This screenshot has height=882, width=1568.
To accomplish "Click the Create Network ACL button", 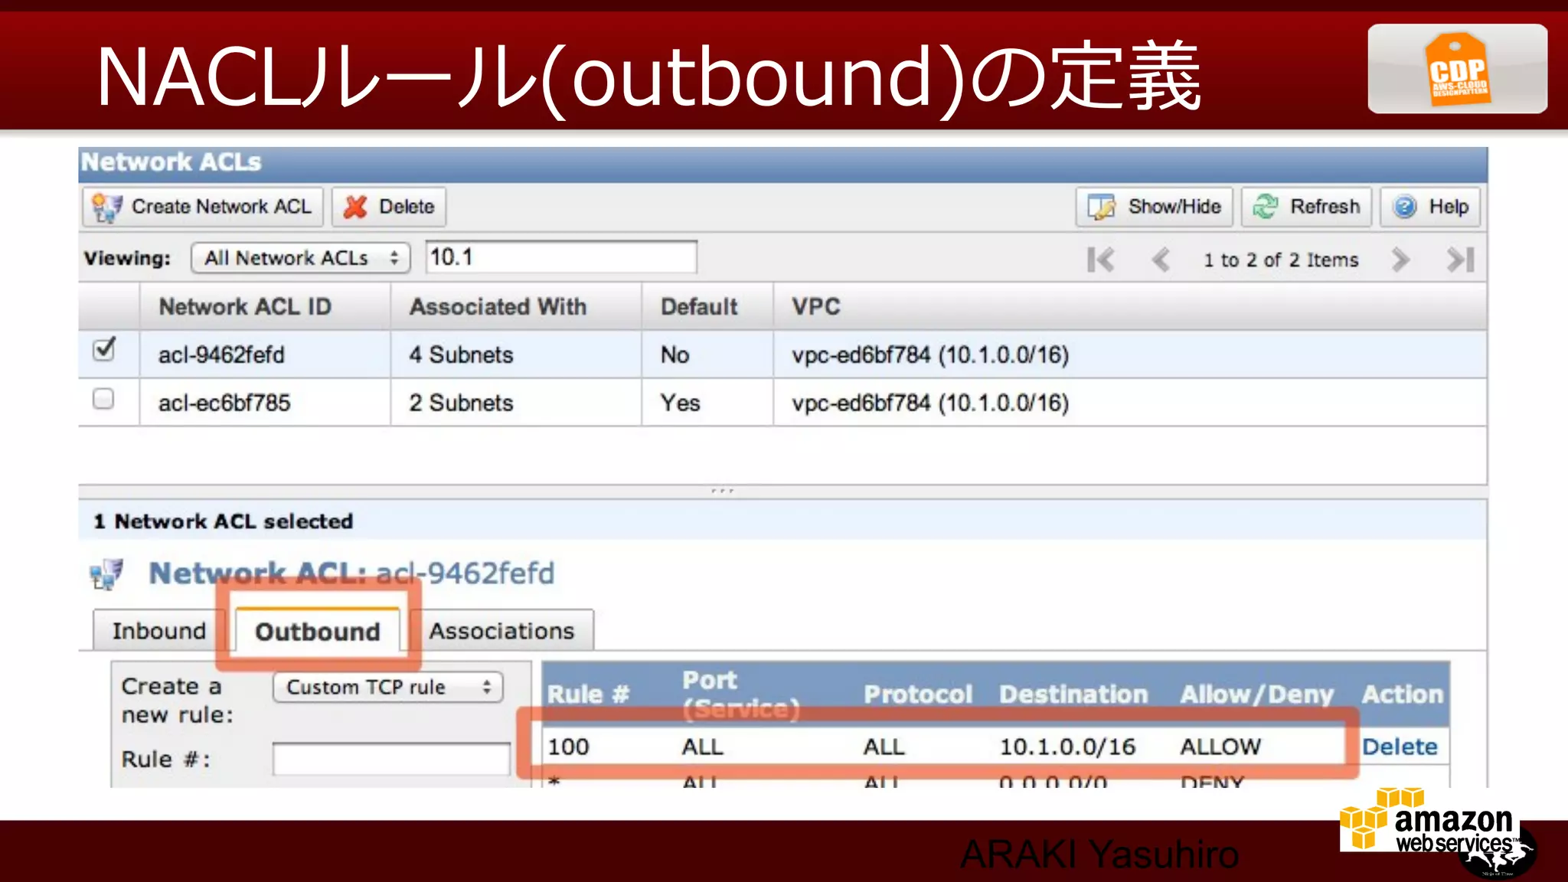I will [x=203, y=207].
